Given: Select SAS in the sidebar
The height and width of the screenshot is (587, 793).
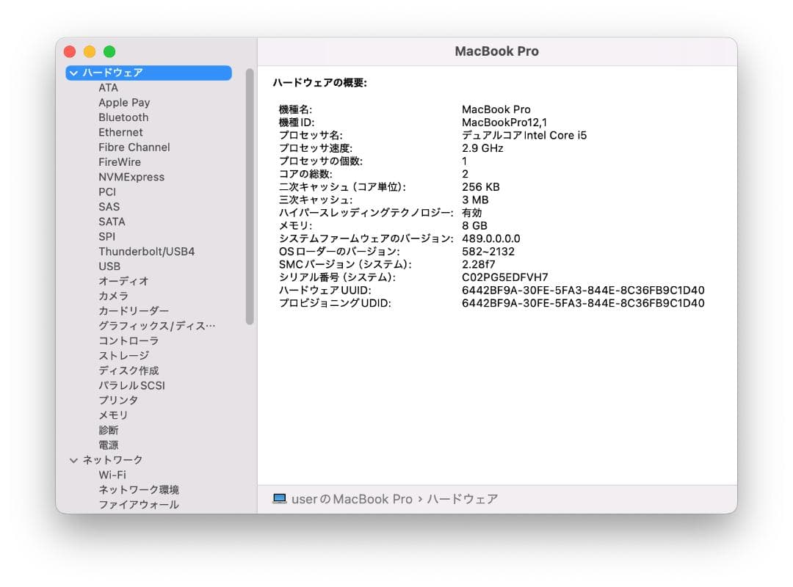Looking at the screenshot, I should (x=109, y=207).
